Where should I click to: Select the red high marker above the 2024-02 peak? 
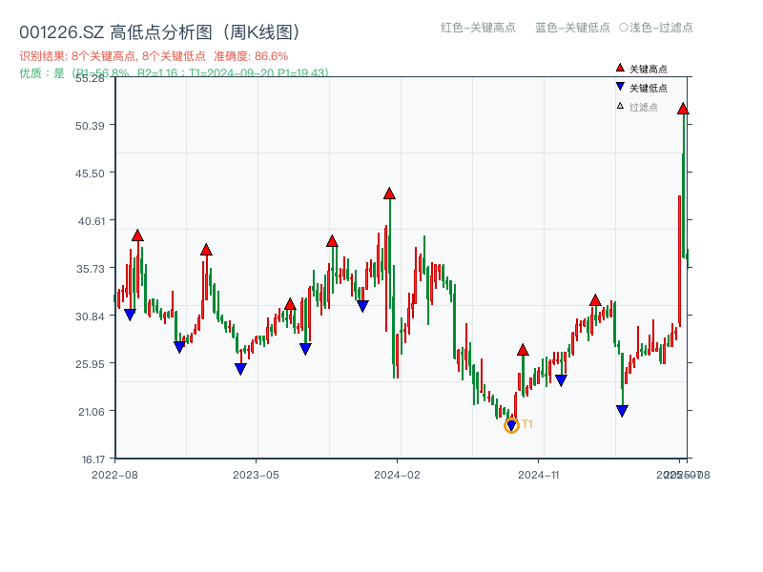point(388,194)
